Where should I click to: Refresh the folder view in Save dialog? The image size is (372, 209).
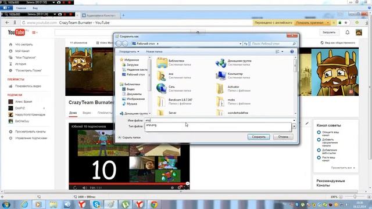pos(245,44)
